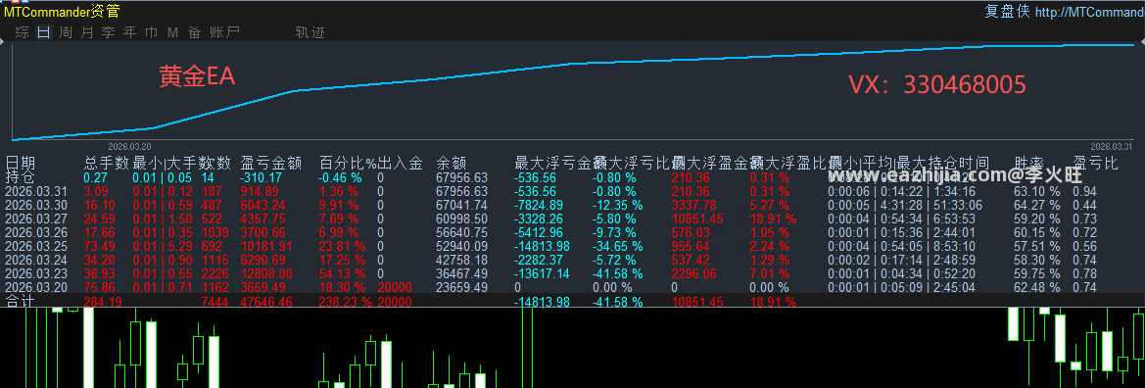Click the 余额 column header

point(452,163)
